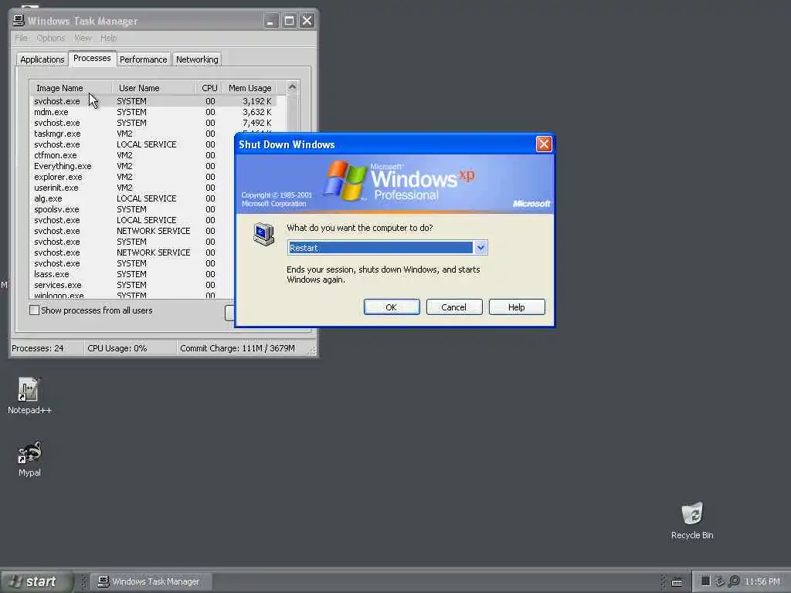Viewport: 791px width, 593px height.
Task: Maximize the Windows Task Manager window
Action: point(289,21)
